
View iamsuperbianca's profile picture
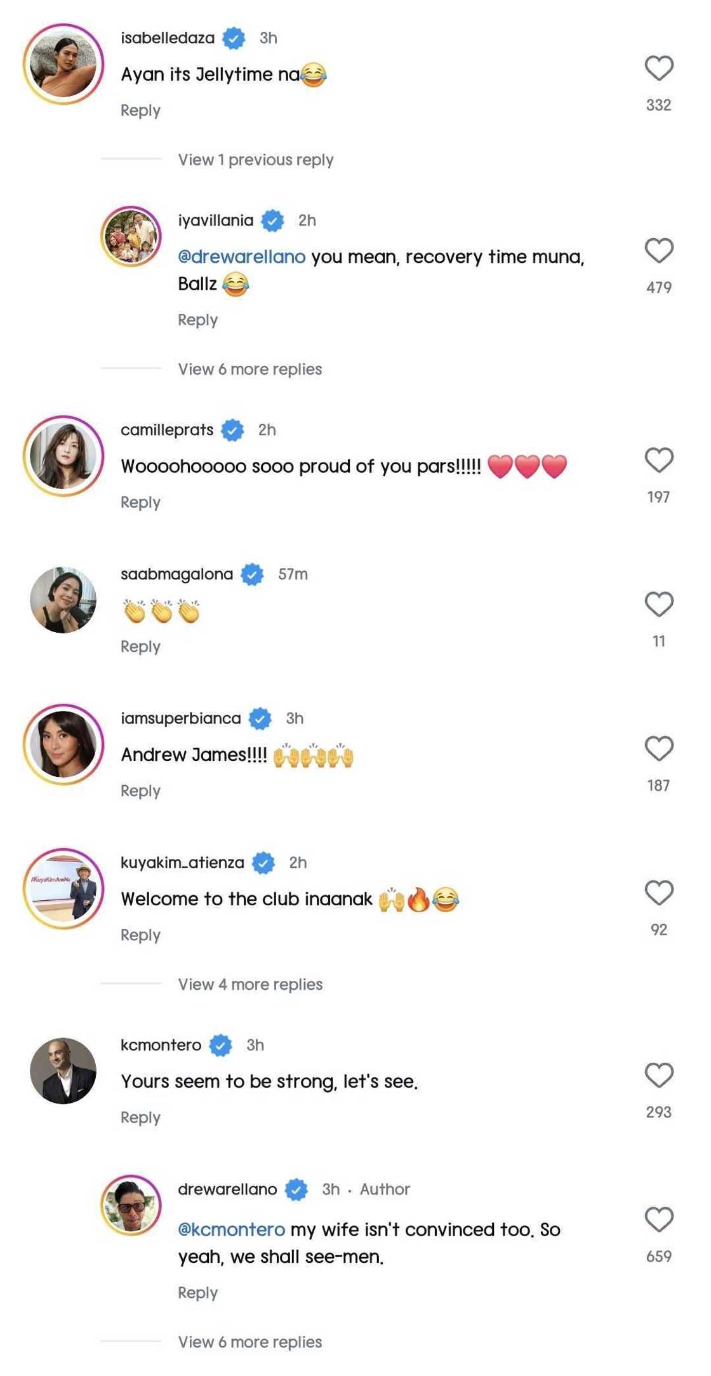point(63,745)
